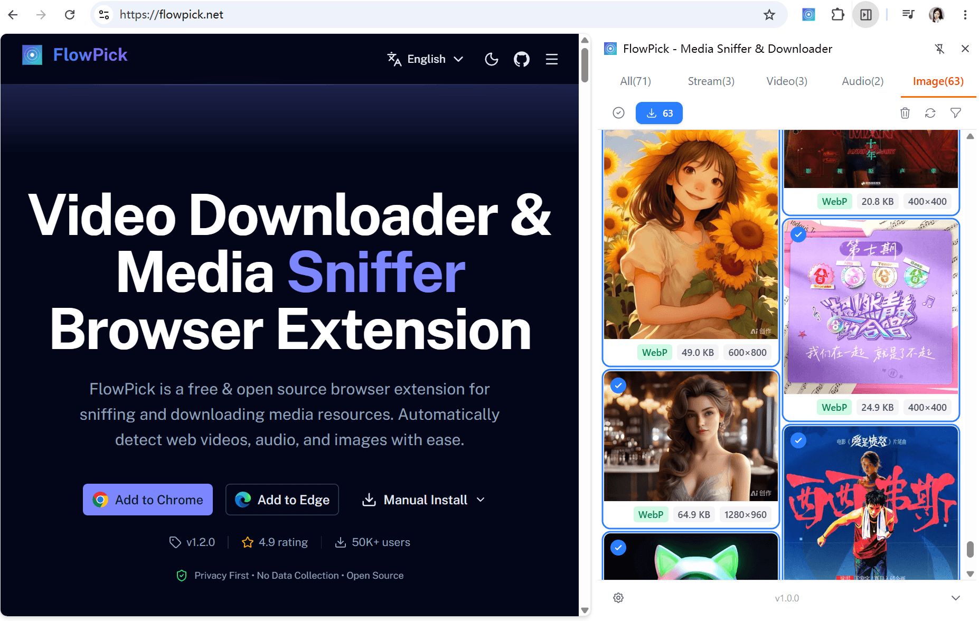The height and width of the screenshot is (621, 979).
Task: Click the v1.0.0 version text in panel
Action: tap(787, 598)
